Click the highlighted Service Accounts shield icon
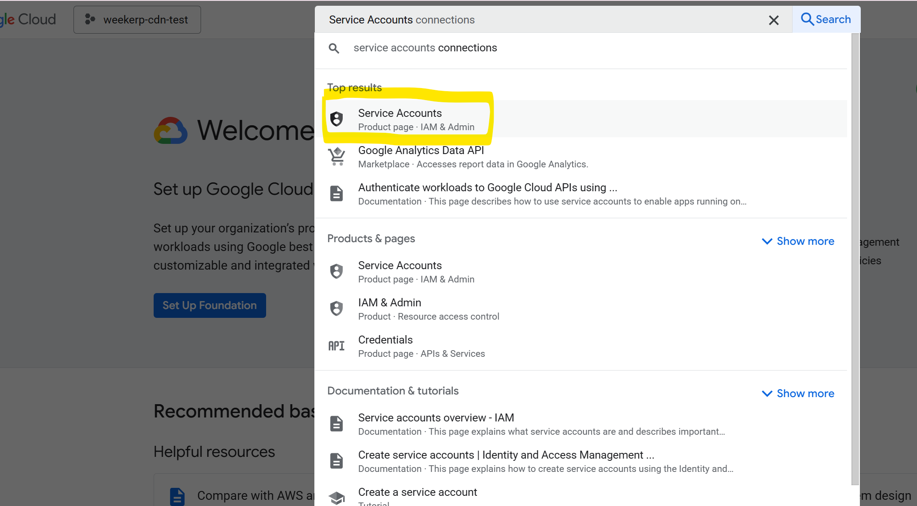This screenshot has height=506, width=917. [x=337, y=119]
